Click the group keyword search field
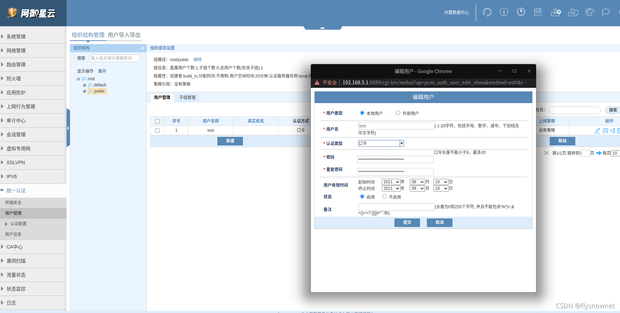The width and height of the screenshot is (620, 313). point(115,58)
